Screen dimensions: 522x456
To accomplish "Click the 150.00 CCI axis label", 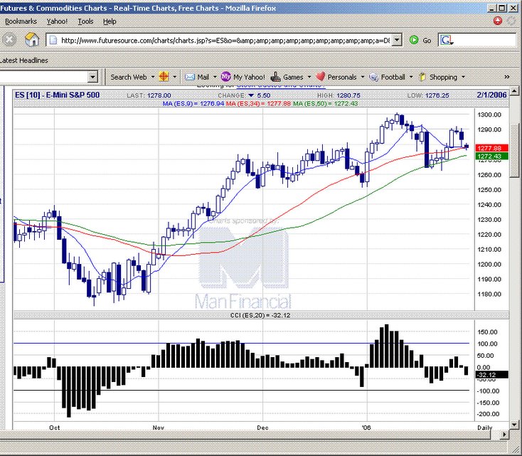I will [487, 332].
